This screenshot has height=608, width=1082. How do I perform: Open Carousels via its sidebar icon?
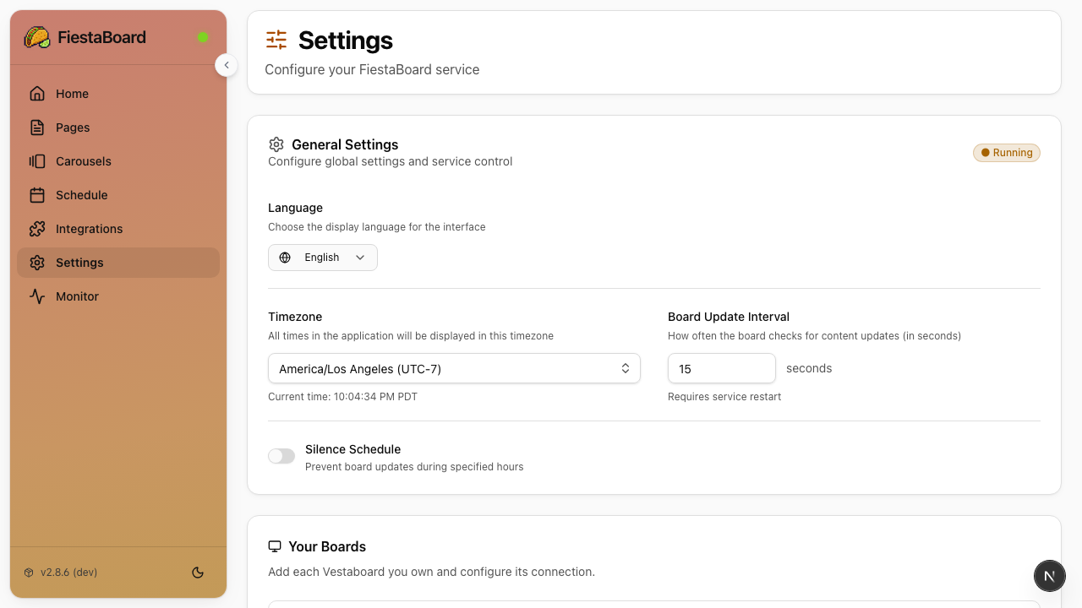[37, 161]
